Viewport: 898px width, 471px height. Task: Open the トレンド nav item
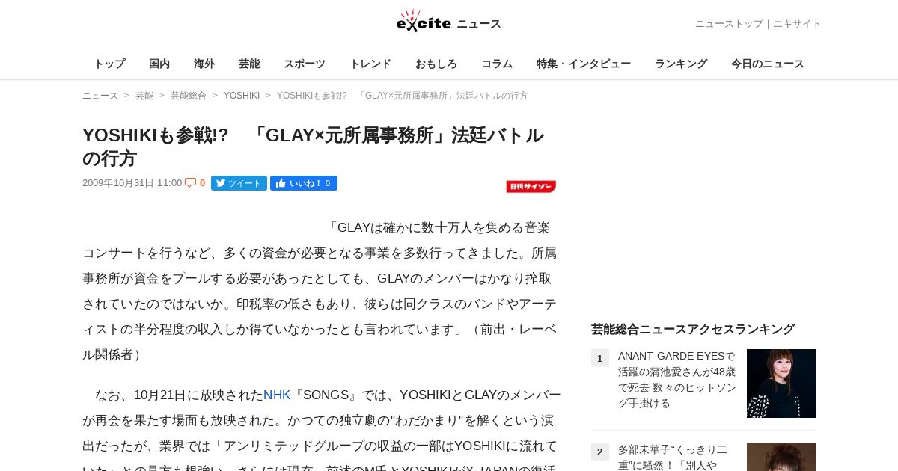tap(370, 64)
